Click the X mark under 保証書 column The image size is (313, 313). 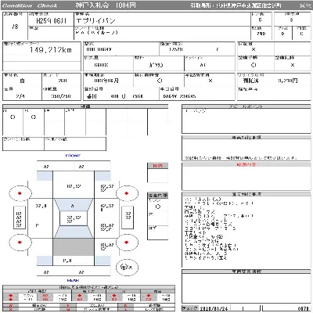254,49
